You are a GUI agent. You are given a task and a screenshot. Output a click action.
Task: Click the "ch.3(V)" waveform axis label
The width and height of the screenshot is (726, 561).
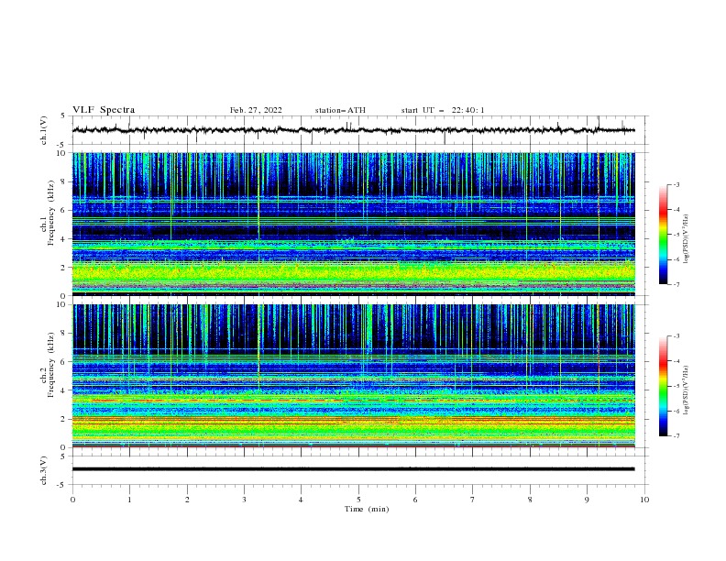click(x=44, y=470)
